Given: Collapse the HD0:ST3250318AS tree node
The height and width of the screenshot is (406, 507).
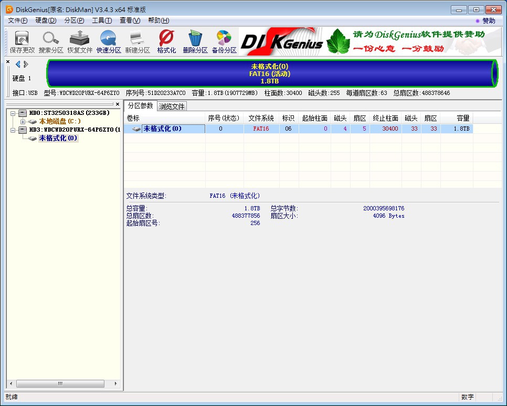Looking at the screenshot, I should (x=13, y=113).
